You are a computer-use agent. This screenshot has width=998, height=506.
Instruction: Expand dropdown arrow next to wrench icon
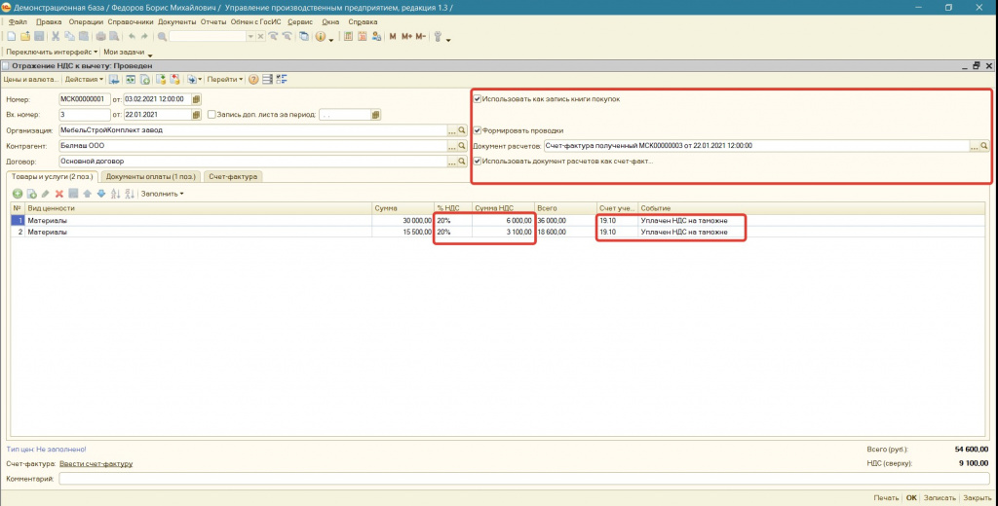coord(448,40)
